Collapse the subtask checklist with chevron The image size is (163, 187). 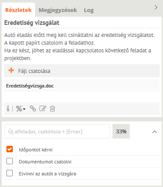[x=154, y=132]
